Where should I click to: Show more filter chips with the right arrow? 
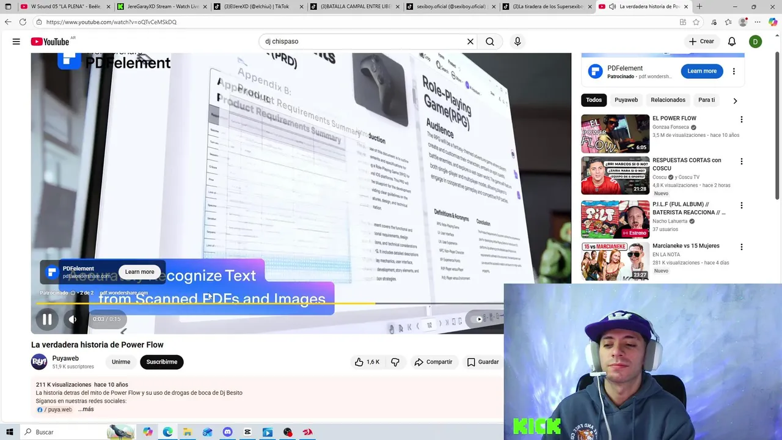point(735,100)
